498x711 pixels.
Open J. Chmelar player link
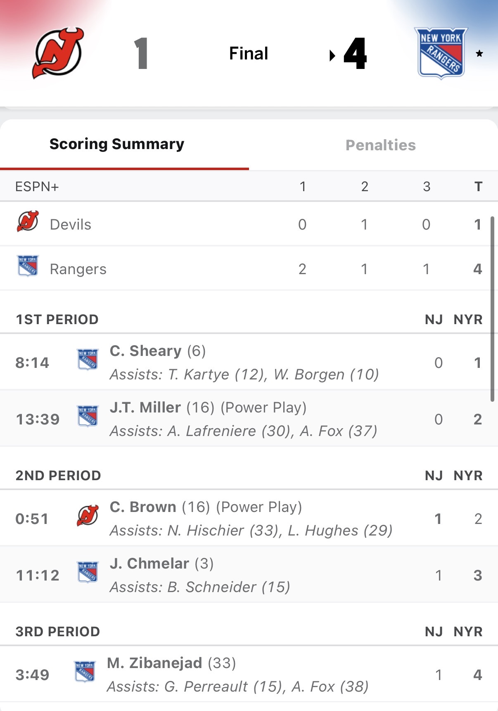pyautogui.click(x=149, y=564)
